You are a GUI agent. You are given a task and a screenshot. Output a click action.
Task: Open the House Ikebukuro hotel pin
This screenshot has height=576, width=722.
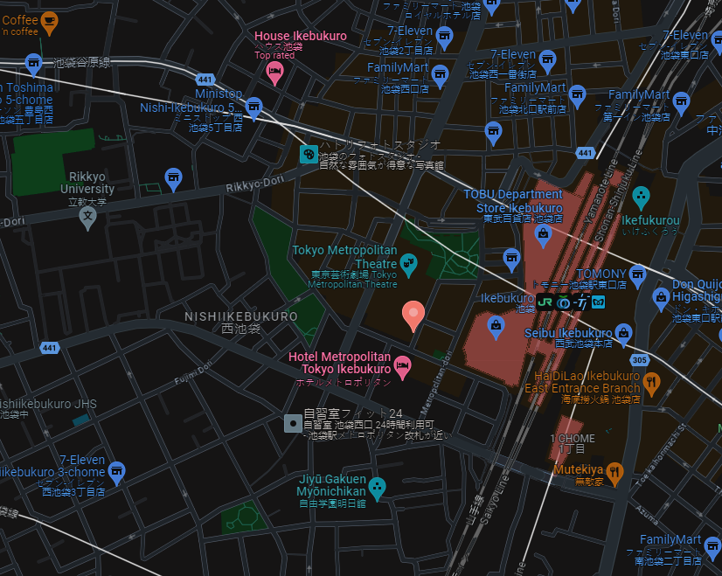tap(274, 73)
